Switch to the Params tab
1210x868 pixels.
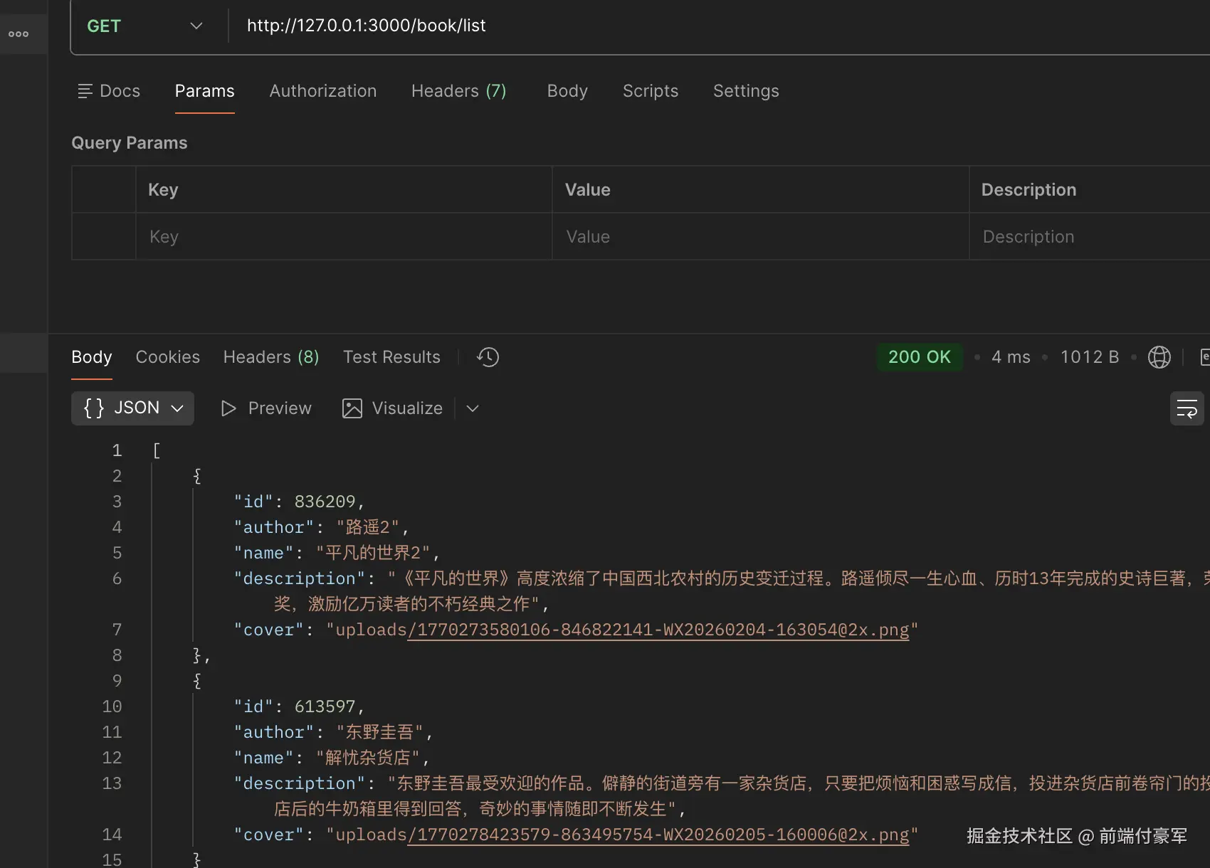pos(204,91)
